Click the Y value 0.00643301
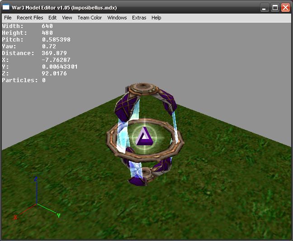 [x=60, y=67]
